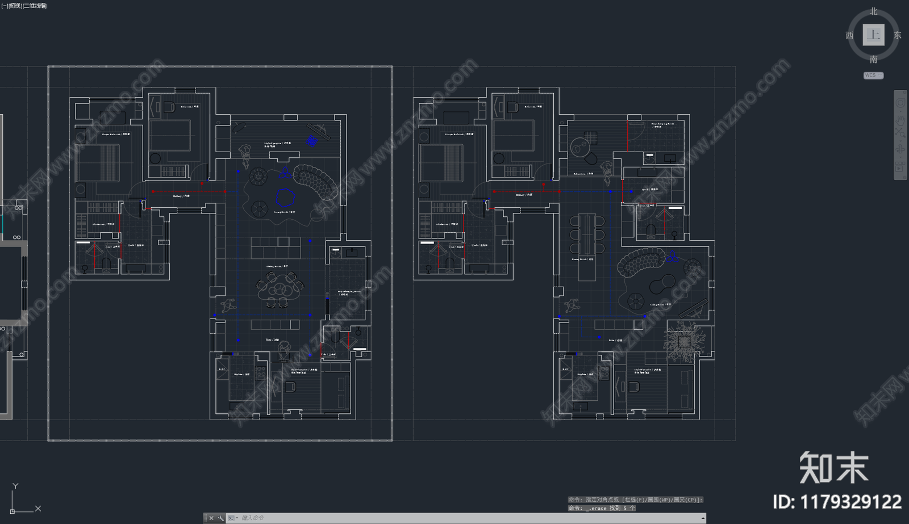The image size is (909, 524).
Task: Click the Zoom Extents tool
Action: 900,132
